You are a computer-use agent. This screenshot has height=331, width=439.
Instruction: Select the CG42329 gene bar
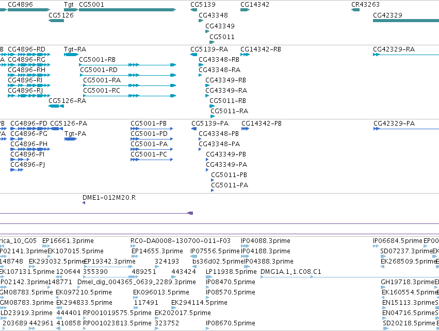tap(406, 21)
